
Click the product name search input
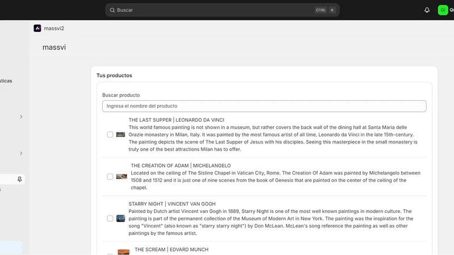(x=264, y=106)
